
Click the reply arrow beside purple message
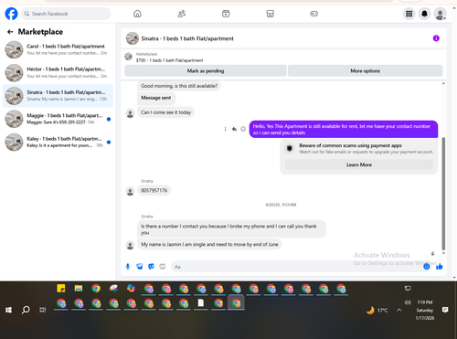(234, 129)
